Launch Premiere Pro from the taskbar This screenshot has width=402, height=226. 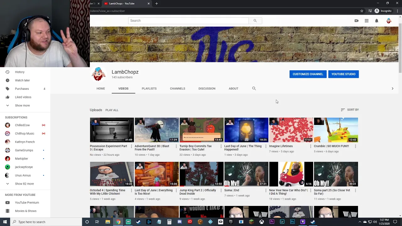point(272,222)
